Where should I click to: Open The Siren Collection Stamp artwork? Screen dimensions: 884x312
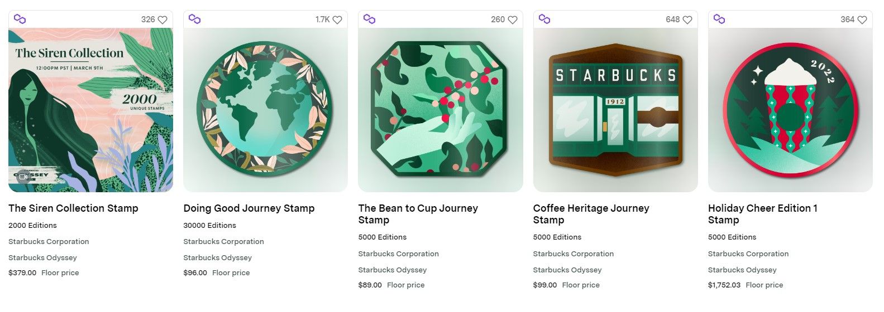90,110
